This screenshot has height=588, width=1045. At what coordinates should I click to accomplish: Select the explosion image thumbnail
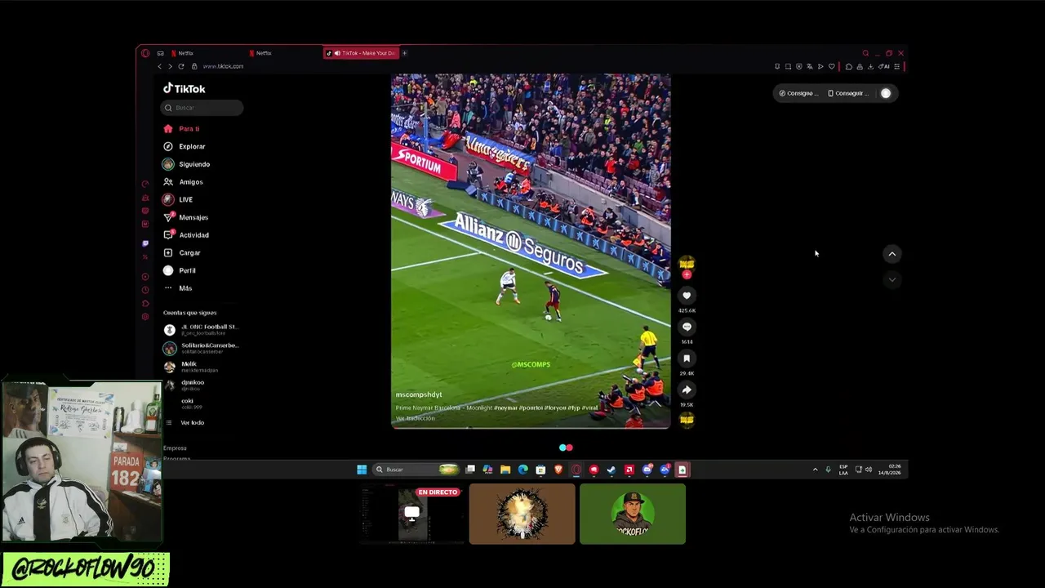tap(522, 514)
